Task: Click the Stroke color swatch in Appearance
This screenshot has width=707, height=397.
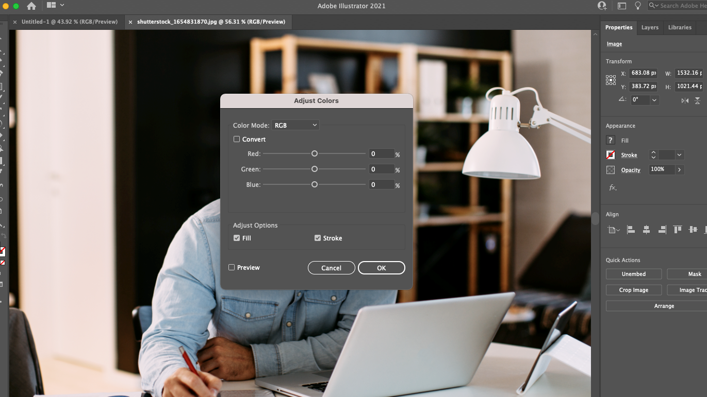Action: (611, 155)
